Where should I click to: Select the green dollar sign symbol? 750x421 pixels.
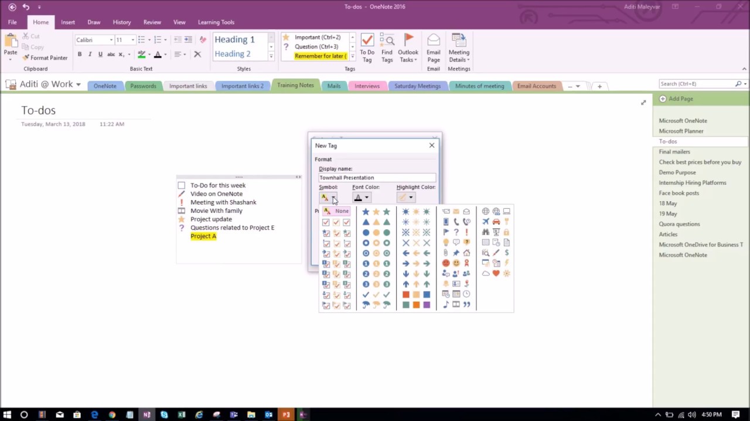507,253
